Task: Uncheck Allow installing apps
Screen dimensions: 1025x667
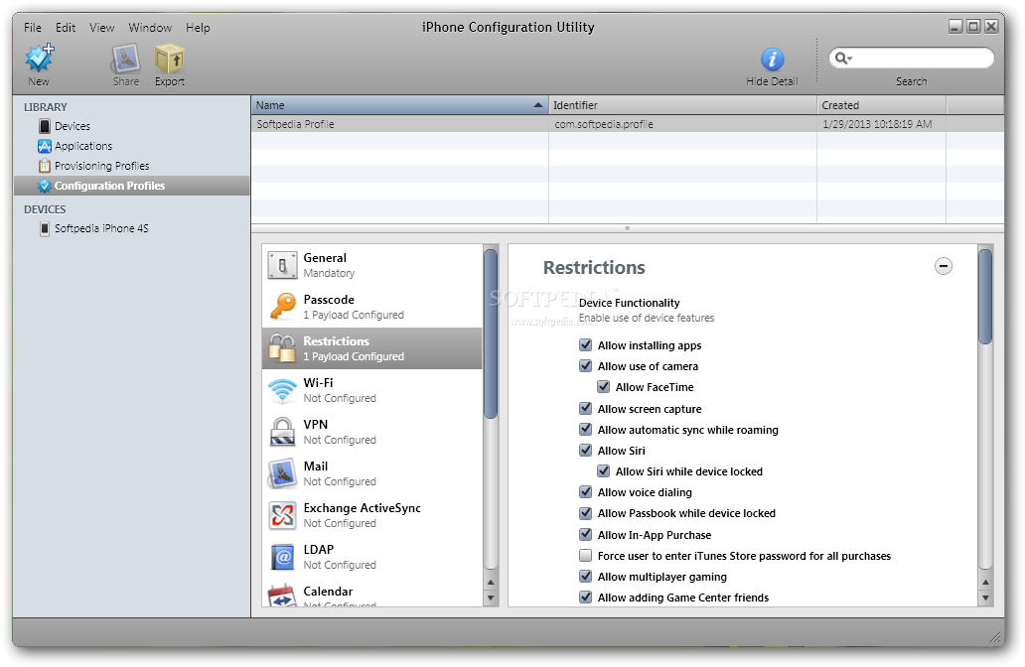Action: tap(586, 345)
